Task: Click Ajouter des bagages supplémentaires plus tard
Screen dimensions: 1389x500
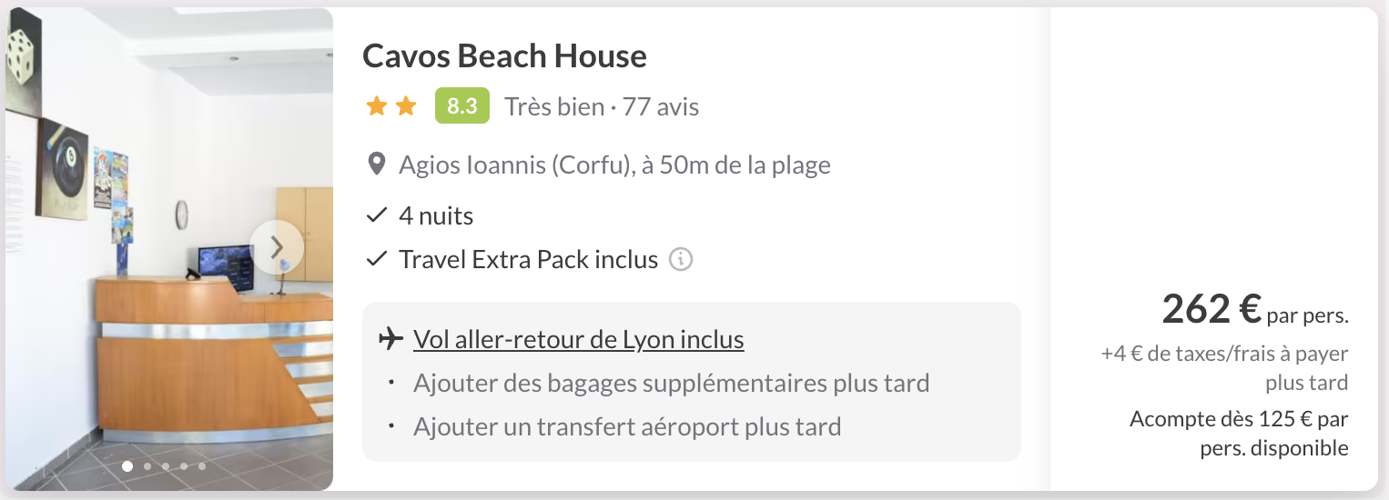Action: pyautogui.click(x=672, y=383)
